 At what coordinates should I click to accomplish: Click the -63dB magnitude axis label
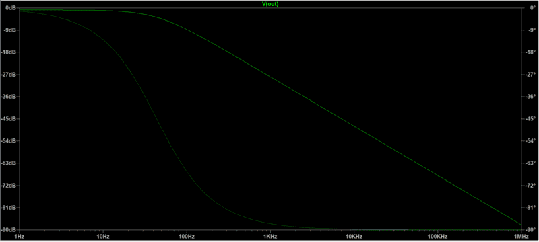pos(9,163)
